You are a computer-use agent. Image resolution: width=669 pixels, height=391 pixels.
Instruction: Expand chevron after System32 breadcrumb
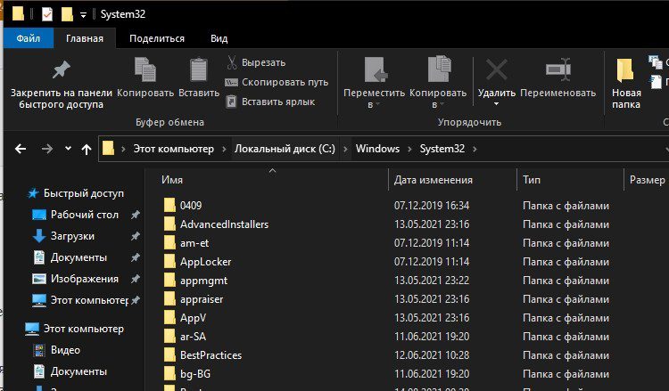[x=475, y=149]
